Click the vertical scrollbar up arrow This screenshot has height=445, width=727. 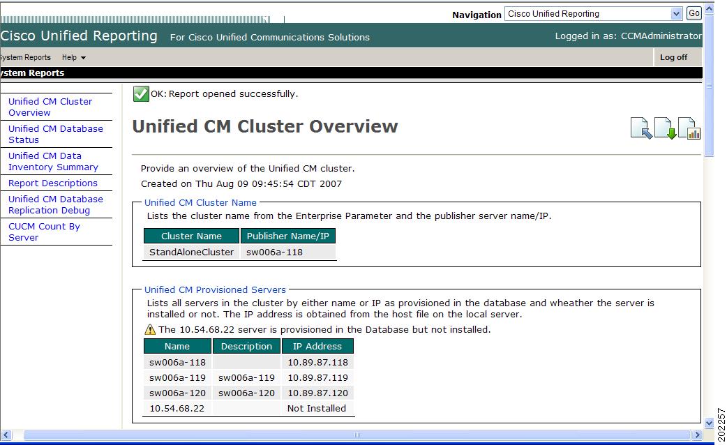tap(709, 9)
